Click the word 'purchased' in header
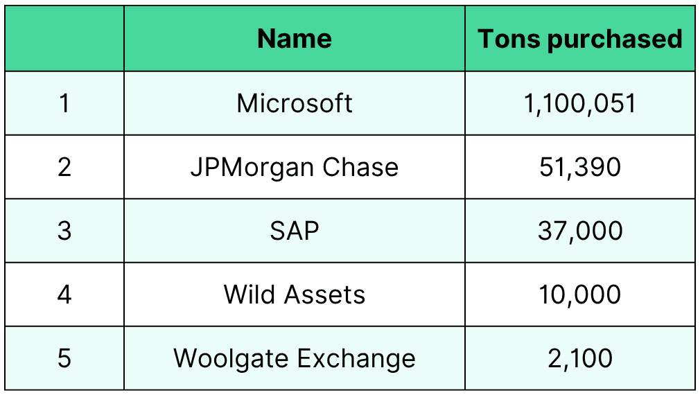Viewport: 700px width, 395px height. (615, 40)
